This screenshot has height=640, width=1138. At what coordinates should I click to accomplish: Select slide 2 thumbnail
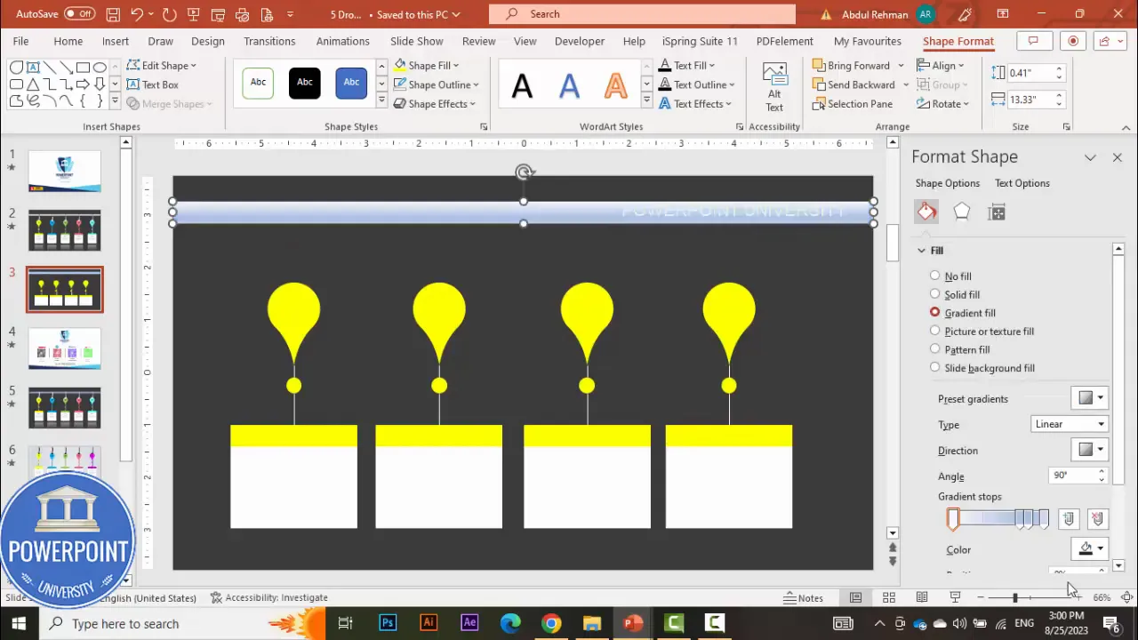point(65,230)
